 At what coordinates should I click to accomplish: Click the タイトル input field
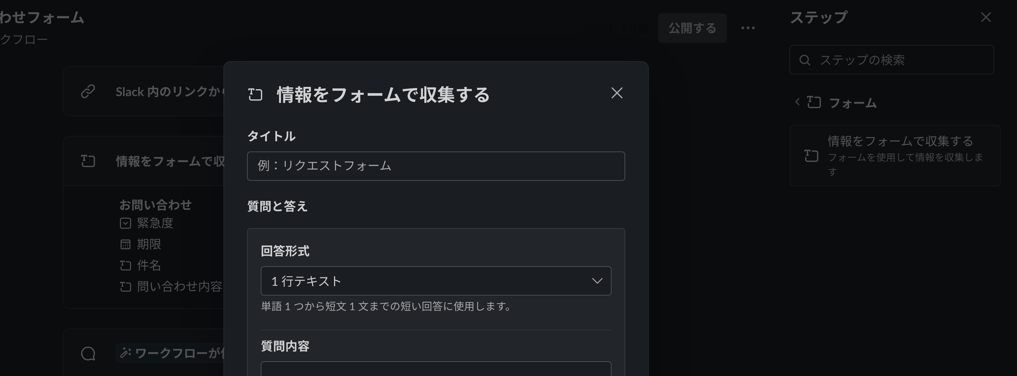436,166
